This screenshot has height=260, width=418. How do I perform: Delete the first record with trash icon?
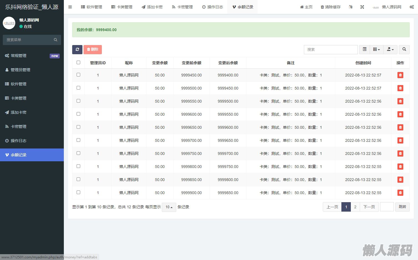pos(400,75)
